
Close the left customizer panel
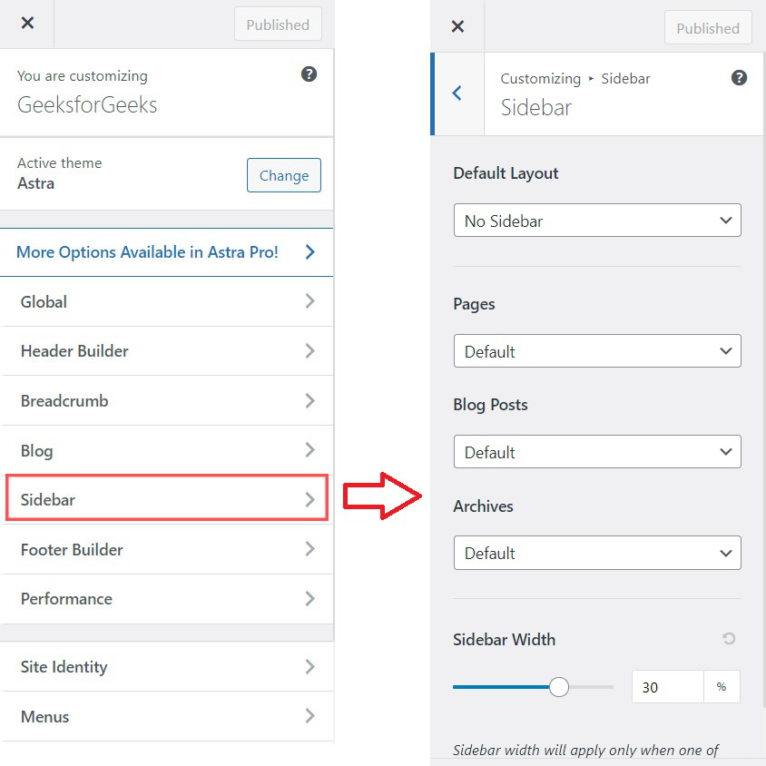(x=27, y=24)
